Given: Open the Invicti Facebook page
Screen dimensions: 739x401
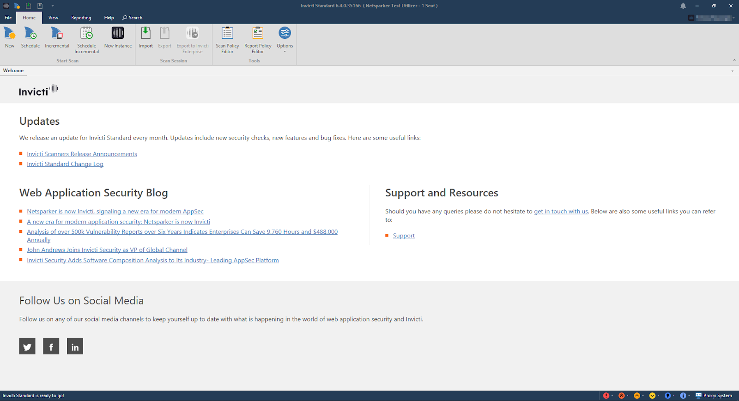Looking at the screenshot, I should tap(51, 346).
